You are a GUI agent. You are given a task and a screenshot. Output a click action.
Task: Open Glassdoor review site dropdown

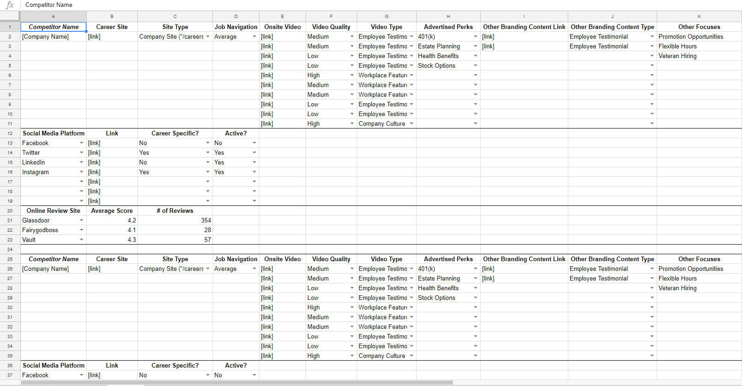click(x=82, y=220)
